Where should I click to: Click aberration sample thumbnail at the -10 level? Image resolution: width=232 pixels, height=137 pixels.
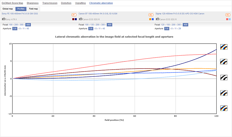tap(224, 108)
